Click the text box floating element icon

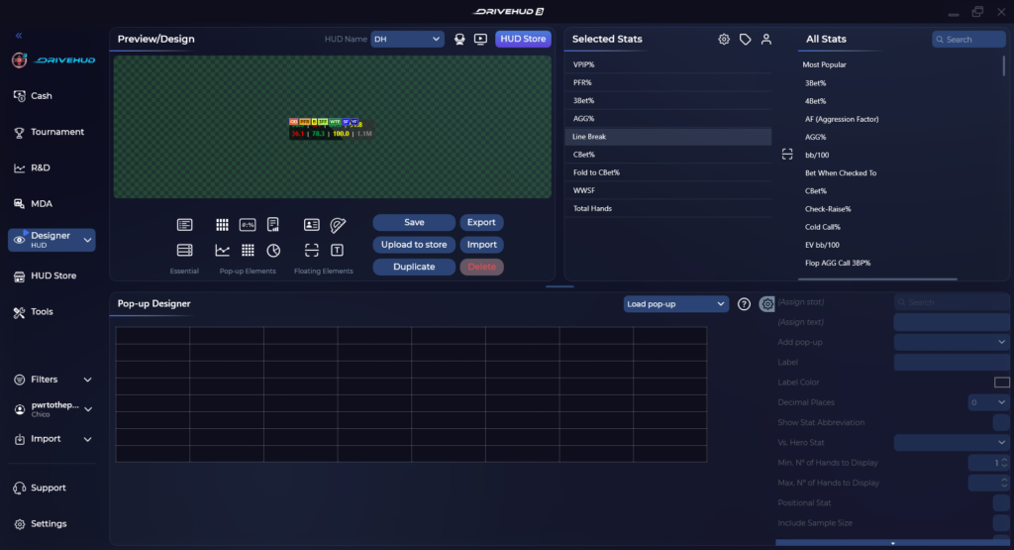pyautogui.click(x=337, y=251)
